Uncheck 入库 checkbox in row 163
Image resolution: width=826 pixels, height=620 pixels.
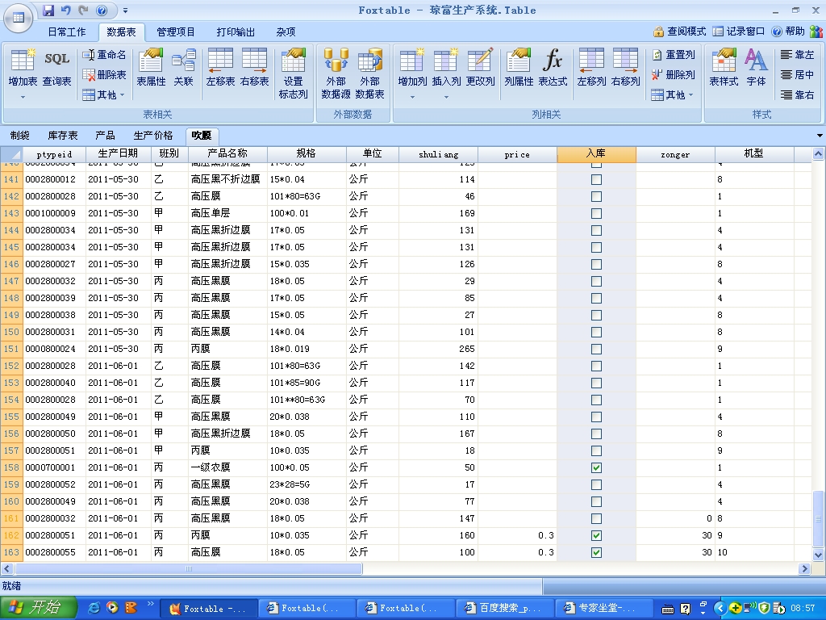[596, 552]
